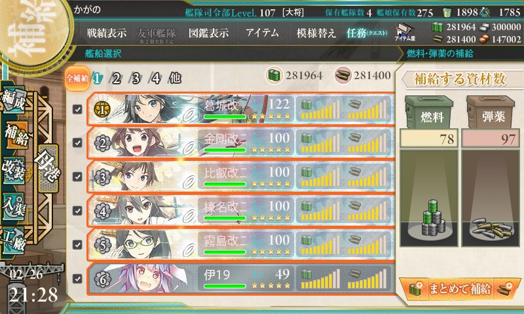
Task: Toggle the checkbox beside 比叡改二
Action: [x=77, y=177]
